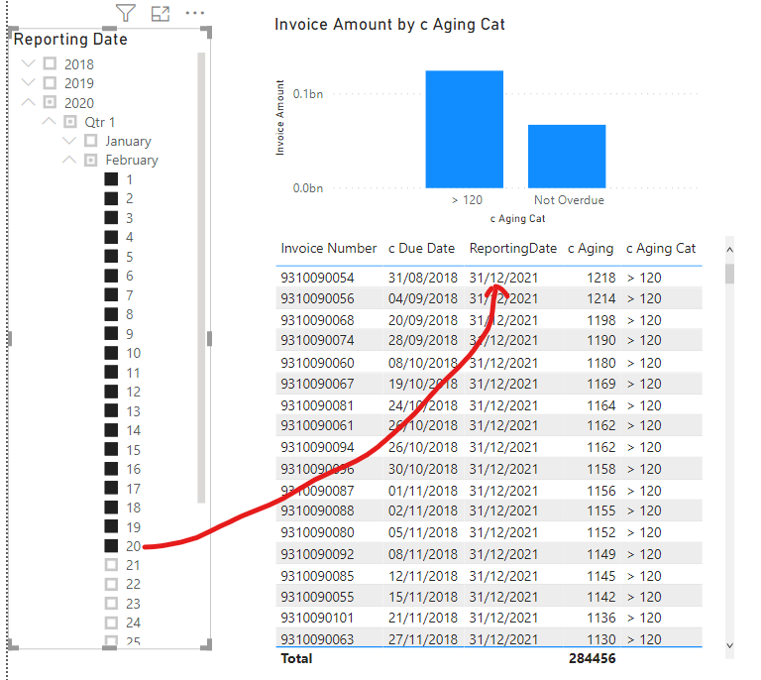Image resolution: width=761 pixels, height=680 pixels.
Task: Click the table scrollbar up arrow
Action: click(729, 250)
